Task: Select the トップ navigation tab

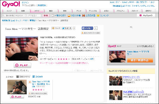Action: [9, 11]
